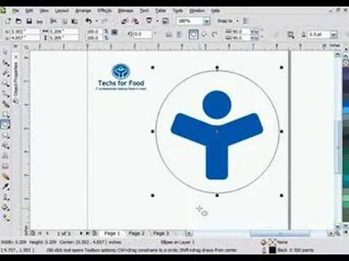Open the Edit menu
349x261 pixels.
pos(29,11)
